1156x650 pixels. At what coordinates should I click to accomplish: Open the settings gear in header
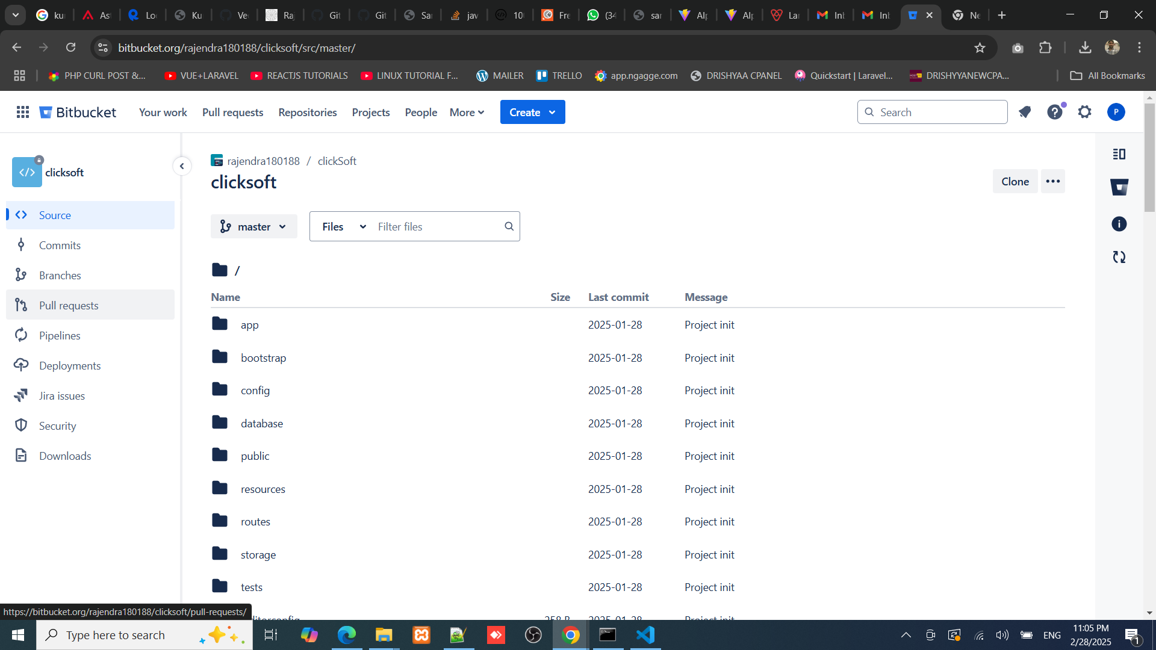[x=1084, y=112]
